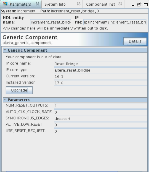Image resolution: width=149 pixels, height=172 pixels.
Task: Detach the panel with the undock icon
Action: pyautogui.click(x=139, y=4)
